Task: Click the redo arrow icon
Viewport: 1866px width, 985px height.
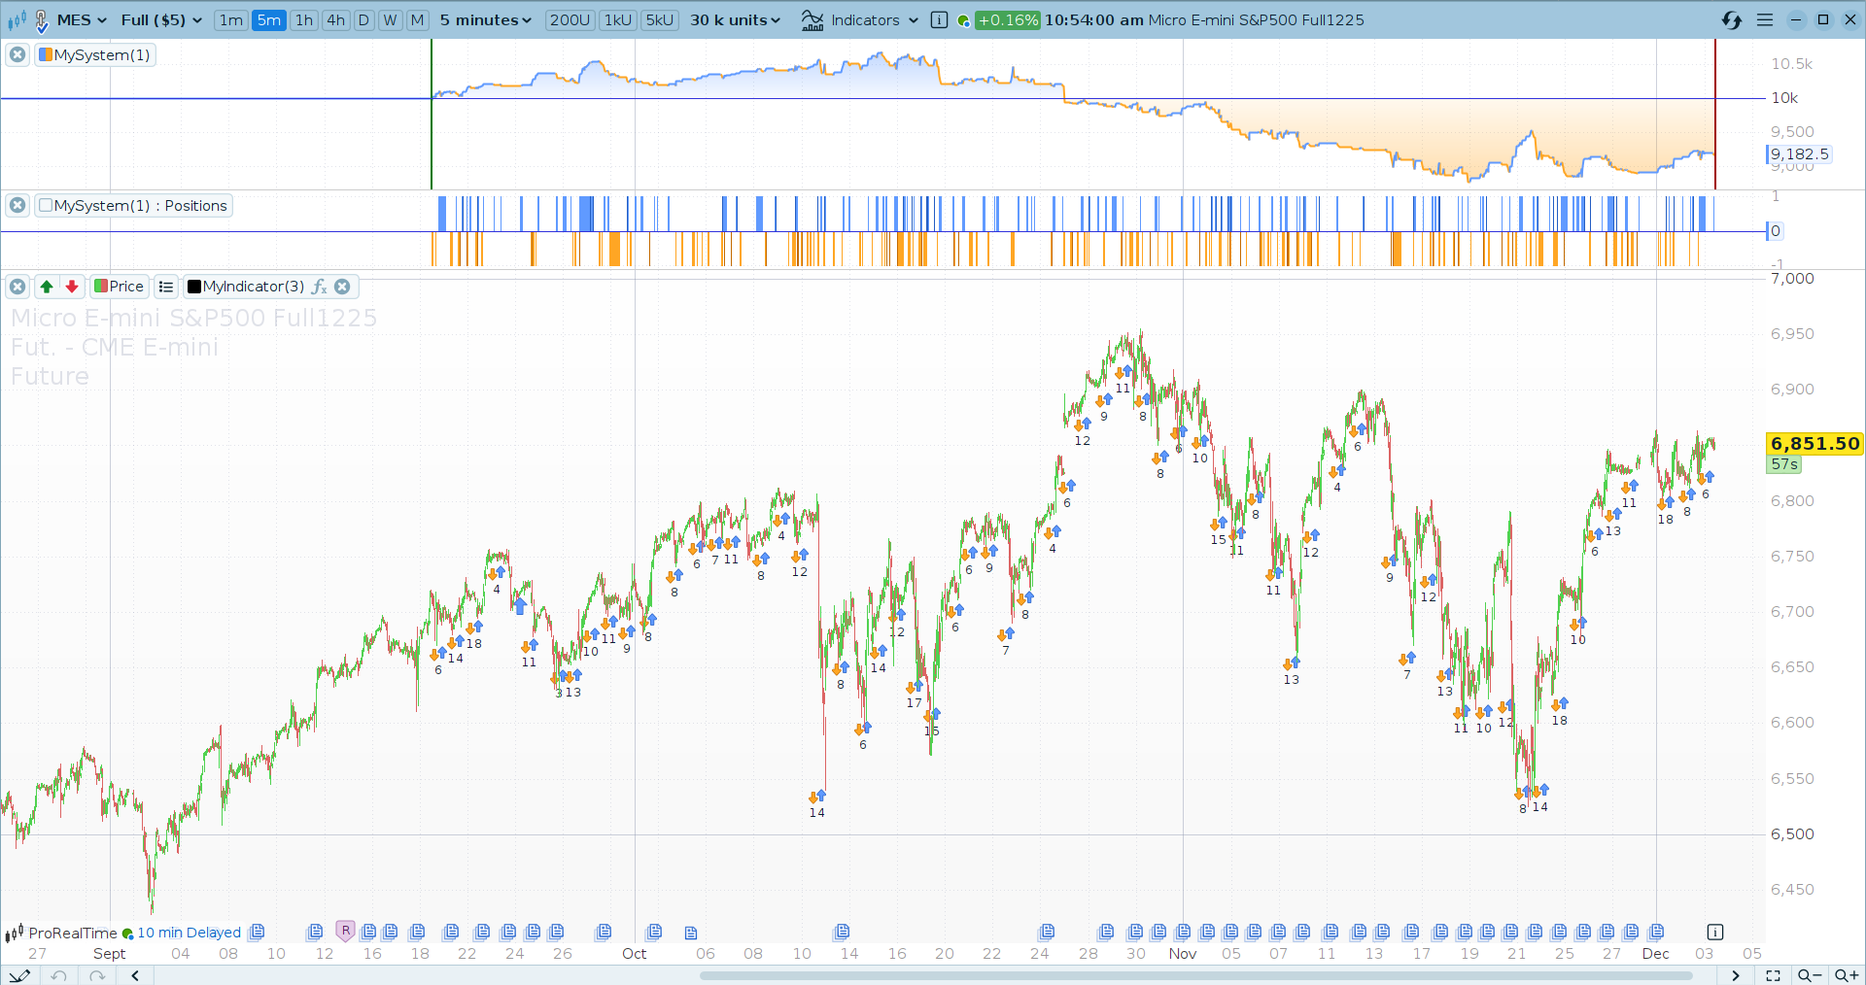Action: (x=96, y=975)
